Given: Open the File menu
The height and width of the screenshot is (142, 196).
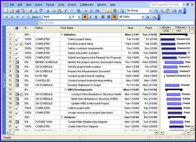Looking at the screenshot, I should coord(12,5).
